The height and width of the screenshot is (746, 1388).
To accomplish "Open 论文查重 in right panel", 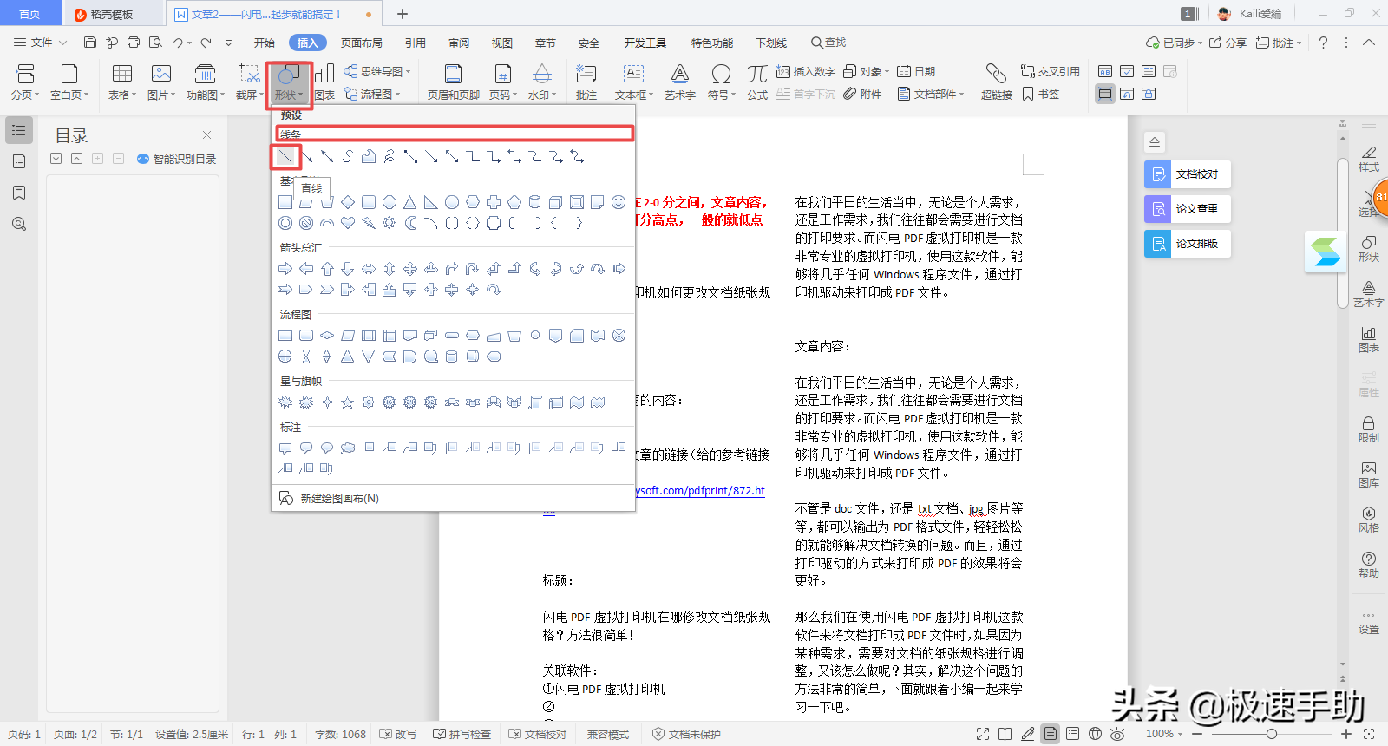I will pyautogui.click(x=1187, y=209).
